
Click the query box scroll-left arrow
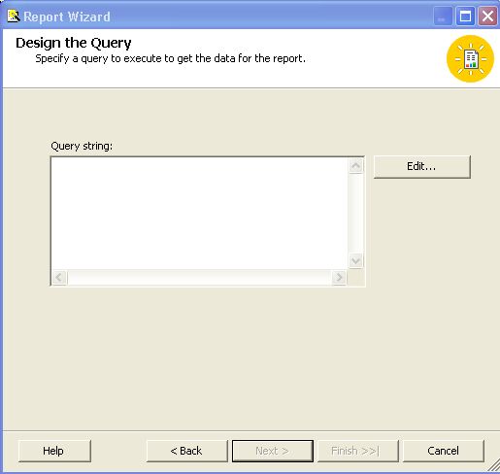pyautogui.click(x=59, y=278)
